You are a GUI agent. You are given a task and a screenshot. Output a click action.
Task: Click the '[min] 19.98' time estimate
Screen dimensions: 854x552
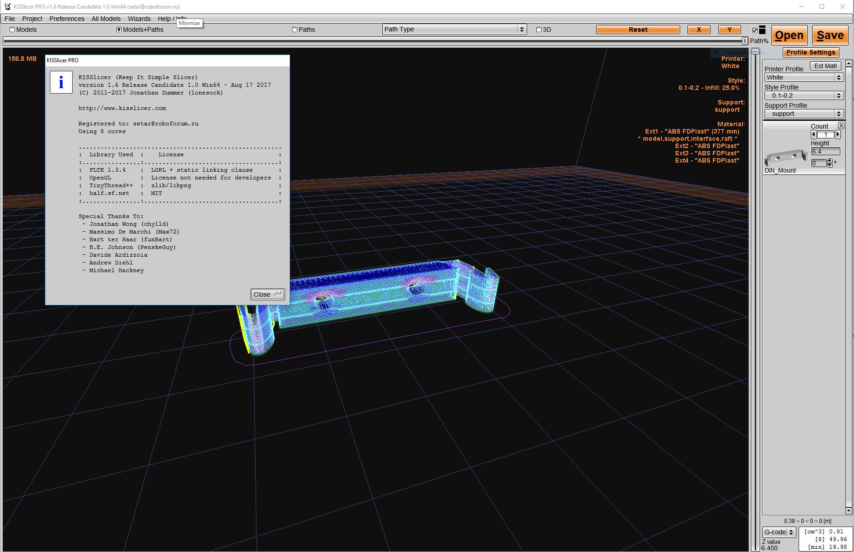pyautogui.click(x=827, y=547)
